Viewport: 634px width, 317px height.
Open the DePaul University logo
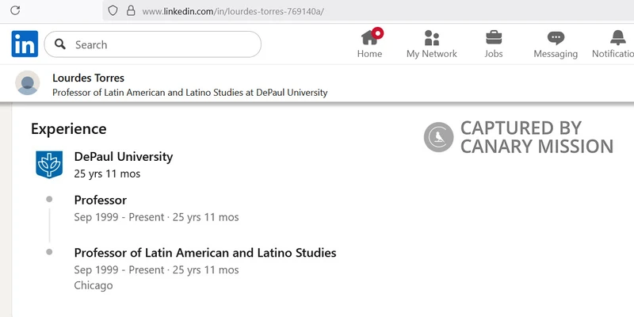coord(49,165)
